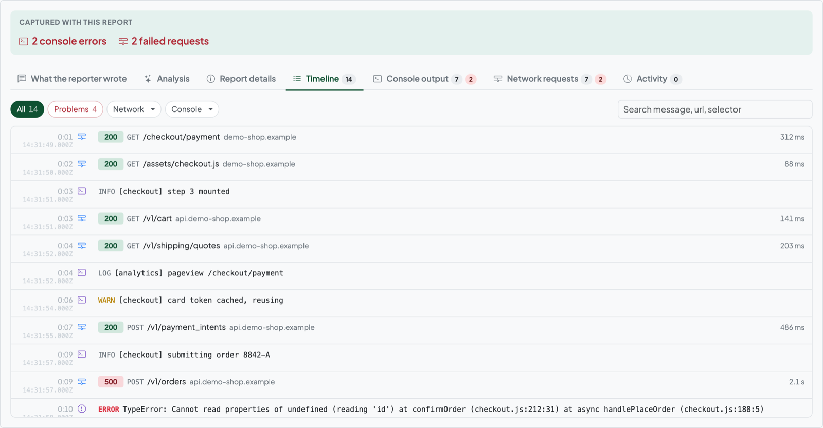Click the speech bubble icon on reporter tab
823x428 pixels.
22,79
